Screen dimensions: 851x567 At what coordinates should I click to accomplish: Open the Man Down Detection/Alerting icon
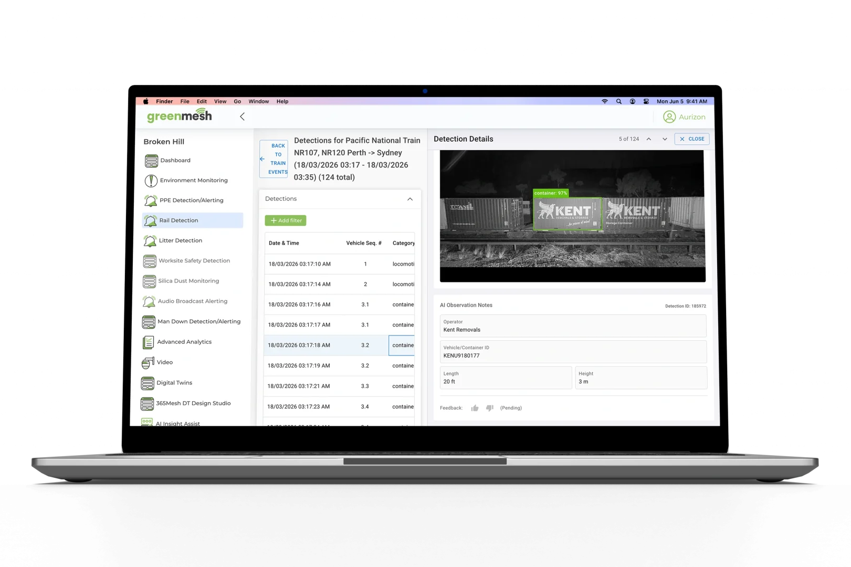click(149, 322)
